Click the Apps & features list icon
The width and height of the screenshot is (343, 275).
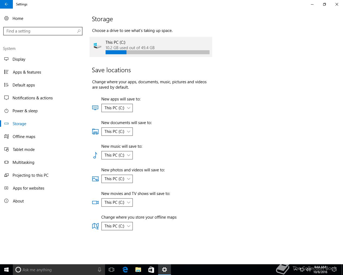coord(6,72)
